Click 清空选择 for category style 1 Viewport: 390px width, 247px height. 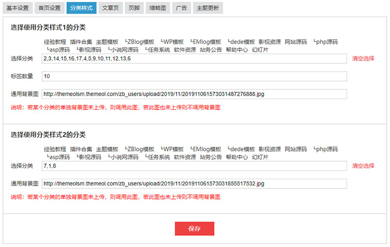coord(363,59)
